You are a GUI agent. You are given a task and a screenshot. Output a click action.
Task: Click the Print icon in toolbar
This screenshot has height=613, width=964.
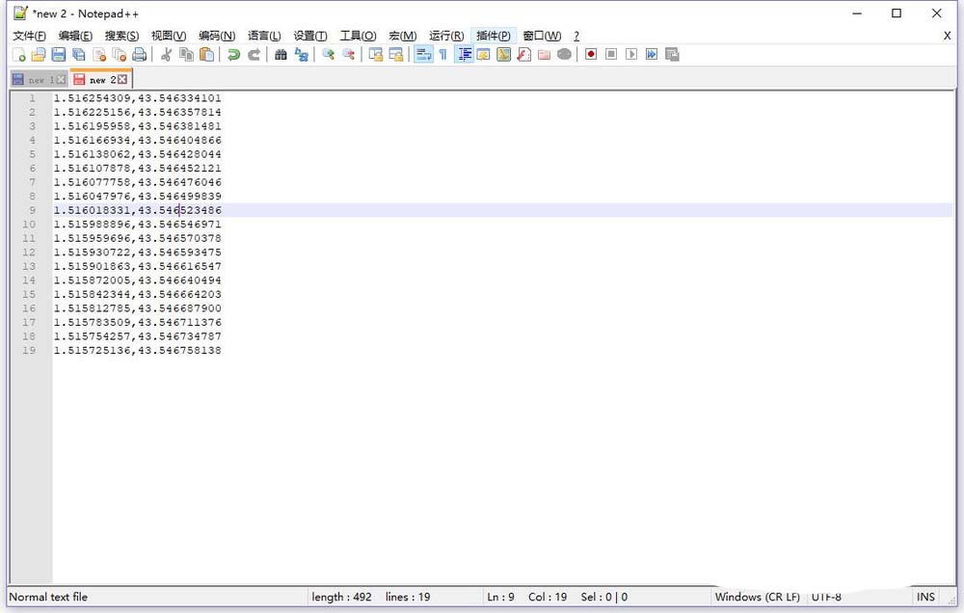[x=140, y=55]
